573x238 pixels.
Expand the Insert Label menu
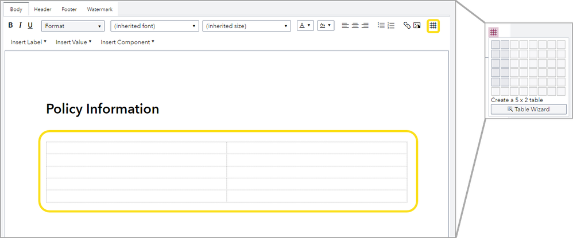[x=29, y=42]
